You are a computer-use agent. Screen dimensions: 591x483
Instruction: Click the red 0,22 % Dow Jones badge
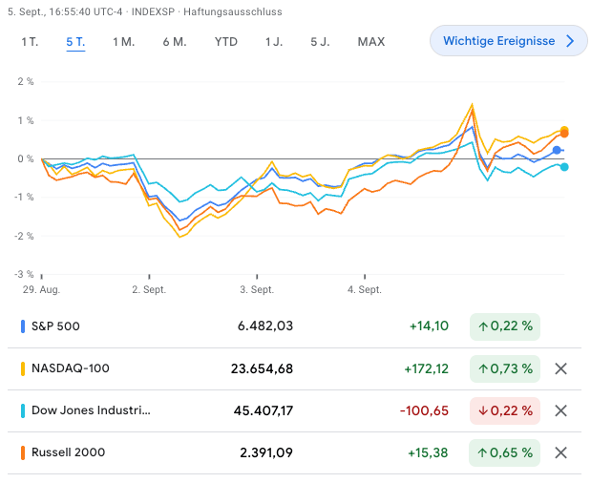pyautogui.click(x=504, y=410)
